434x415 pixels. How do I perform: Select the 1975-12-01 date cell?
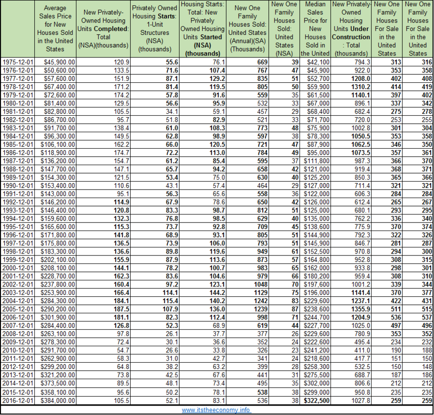tap(18, 62)
